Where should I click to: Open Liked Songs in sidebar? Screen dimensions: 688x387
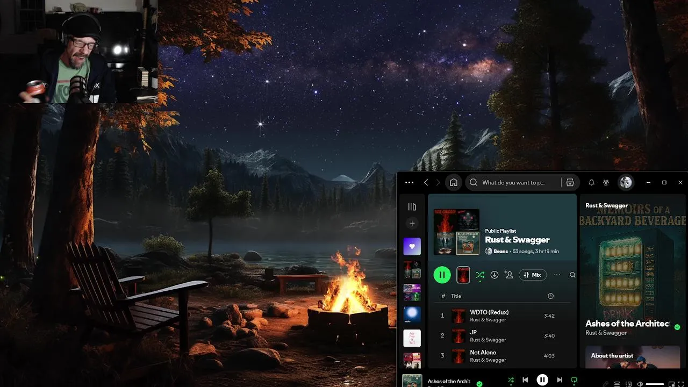point(412,247)
